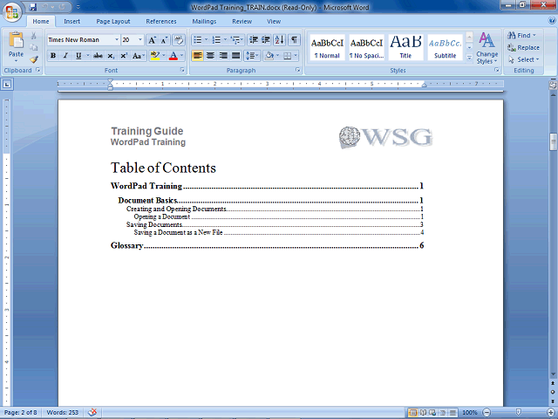Viewport: 558px width, 419px height.
Task: Click the Cut scissors icon
Action: (34, 36)
